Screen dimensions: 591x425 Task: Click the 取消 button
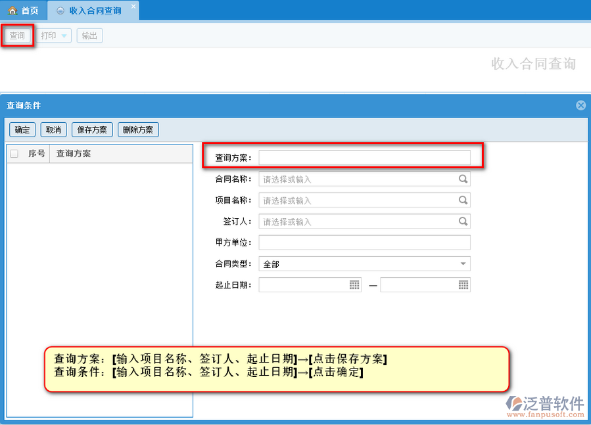point(53,130)
